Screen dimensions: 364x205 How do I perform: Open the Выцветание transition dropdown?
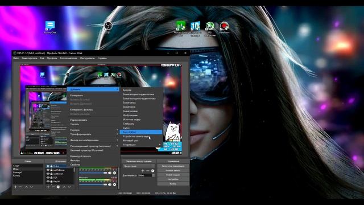coord(139,166)
